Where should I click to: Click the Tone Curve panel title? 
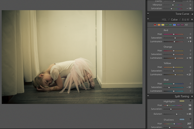click(182, 14)
